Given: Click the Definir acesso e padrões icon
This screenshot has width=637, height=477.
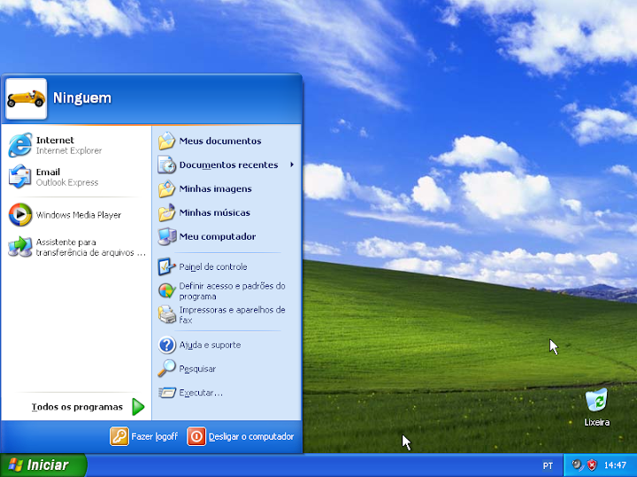Looking at the screenshot, I should point(166,291).
